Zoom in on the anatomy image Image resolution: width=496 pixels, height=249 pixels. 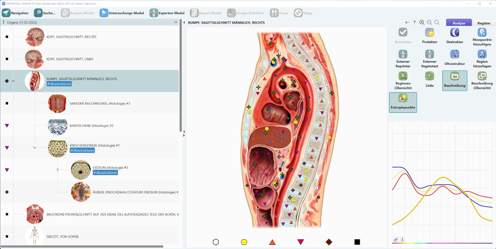point(422,22)
